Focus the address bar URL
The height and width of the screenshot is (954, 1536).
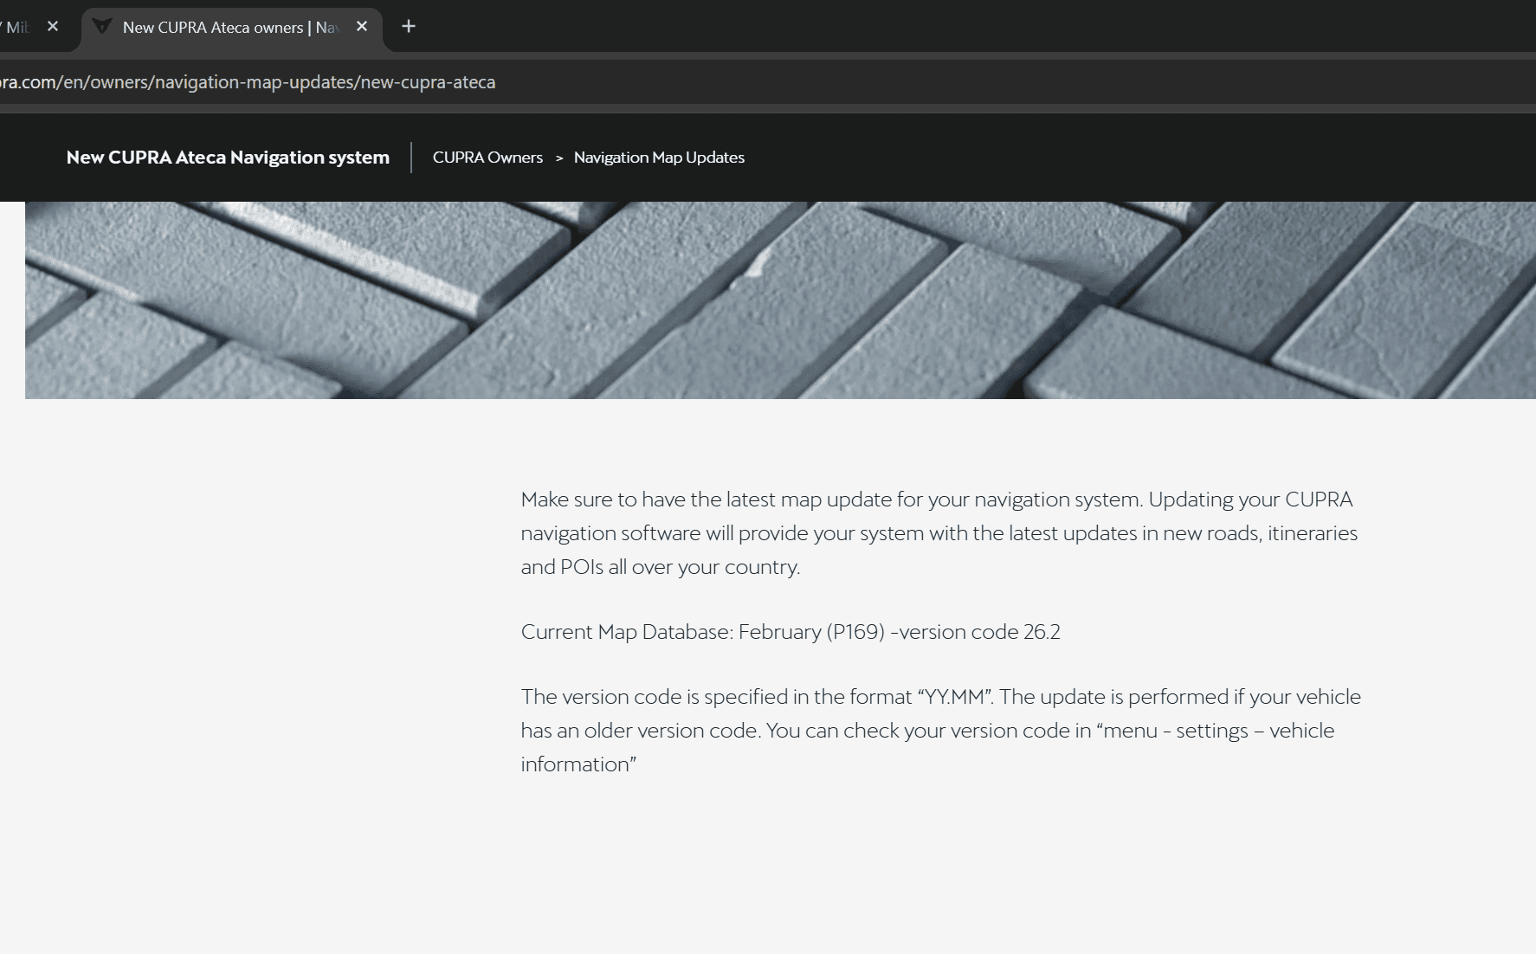click(248, 82)
